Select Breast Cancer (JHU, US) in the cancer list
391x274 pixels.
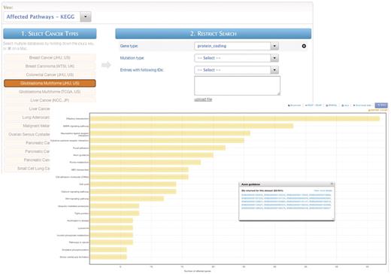click(x=50, y=58)
